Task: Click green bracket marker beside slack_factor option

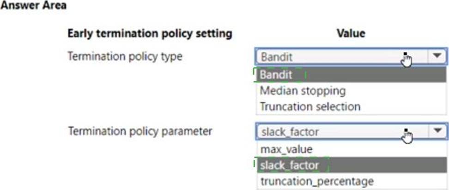Action: pyautogui.click(x=254, y=165)
